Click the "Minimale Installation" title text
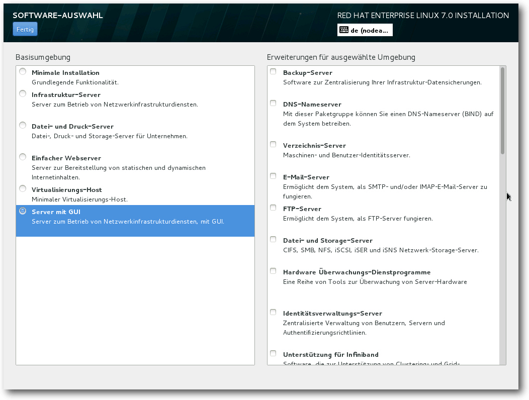 65,73
